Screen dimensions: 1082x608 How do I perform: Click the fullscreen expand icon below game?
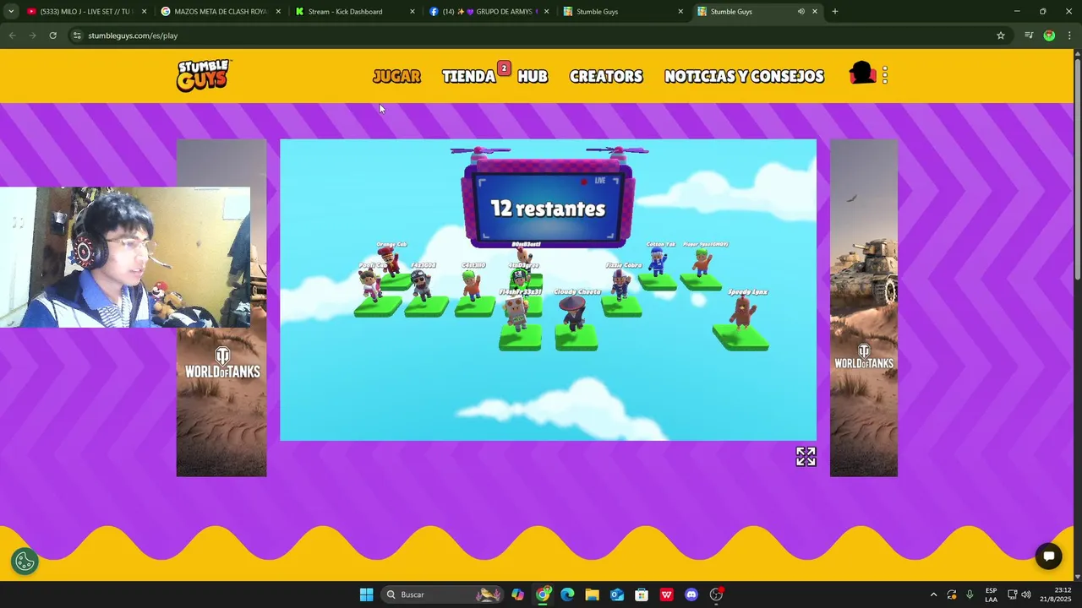806,457
